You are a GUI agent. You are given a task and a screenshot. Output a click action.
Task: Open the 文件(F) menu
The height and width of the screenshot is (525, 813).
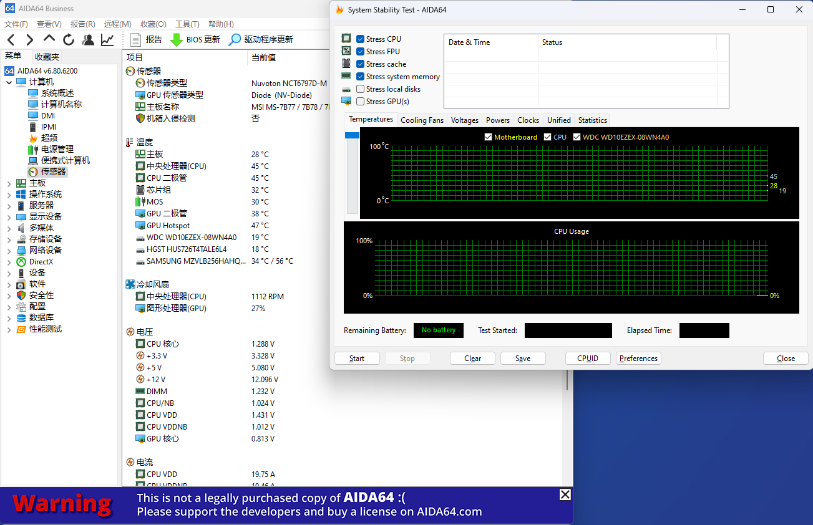pos(16,24)
